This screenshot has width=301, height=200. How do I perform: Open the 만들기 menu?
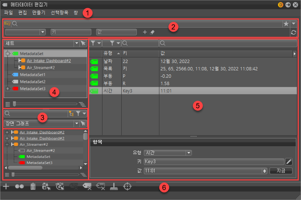click(x=38, y=13)
